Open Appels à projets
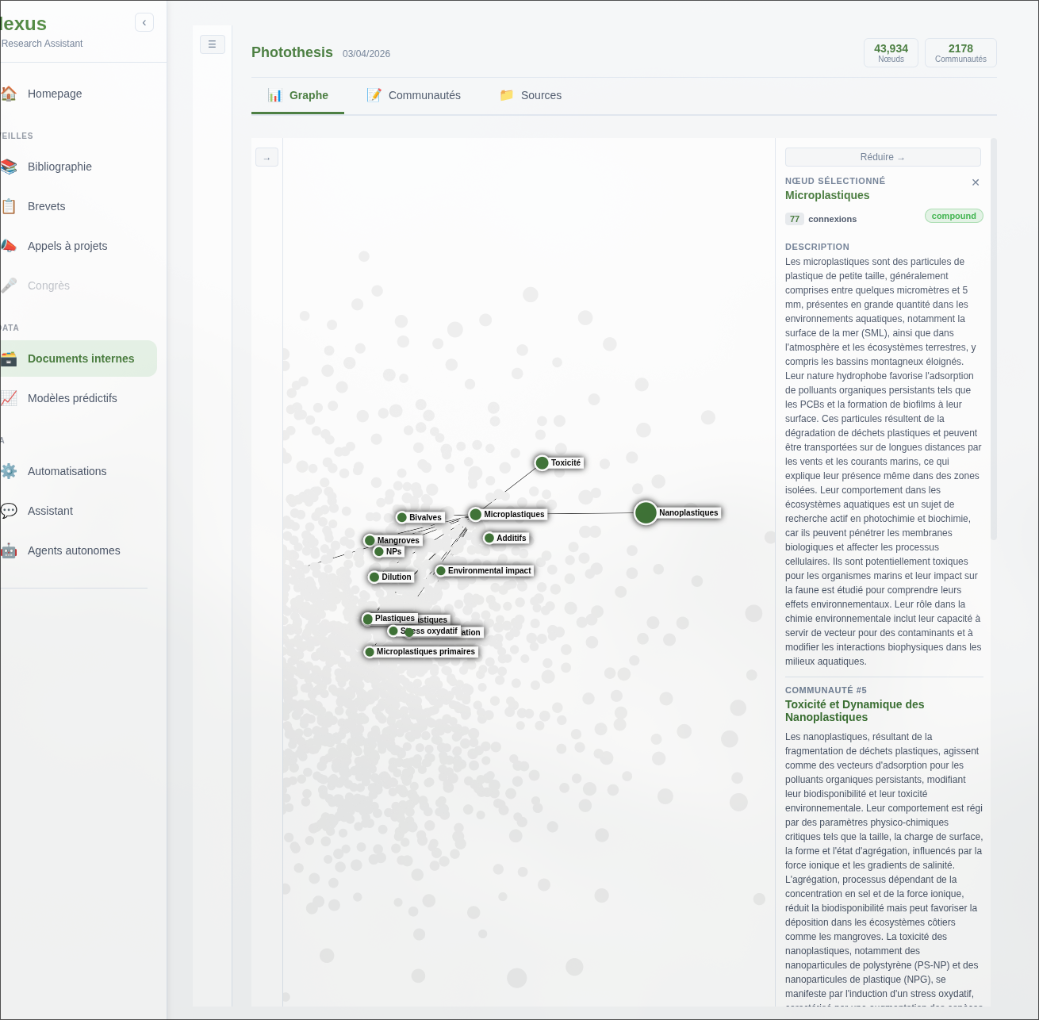The image size is (1039, 1020). point(67,246)
